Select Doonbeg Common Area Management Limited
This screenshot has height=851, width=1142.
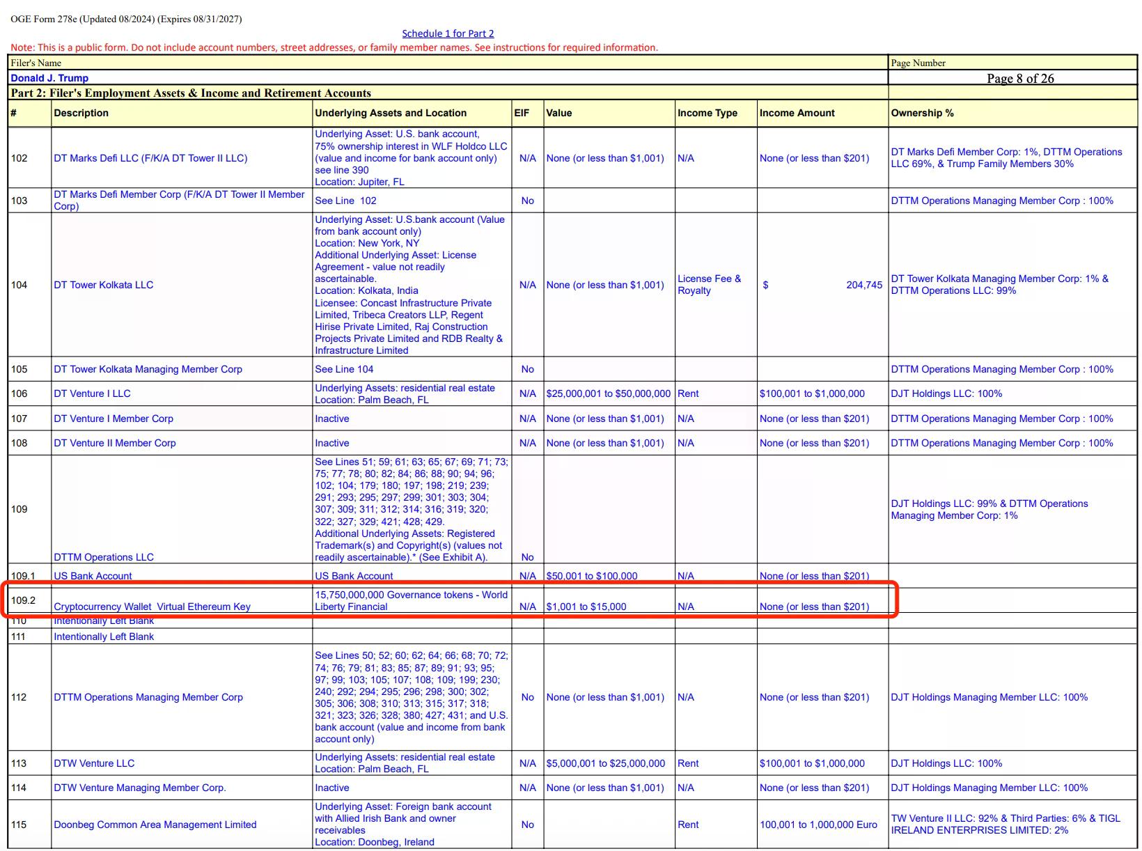155,825
